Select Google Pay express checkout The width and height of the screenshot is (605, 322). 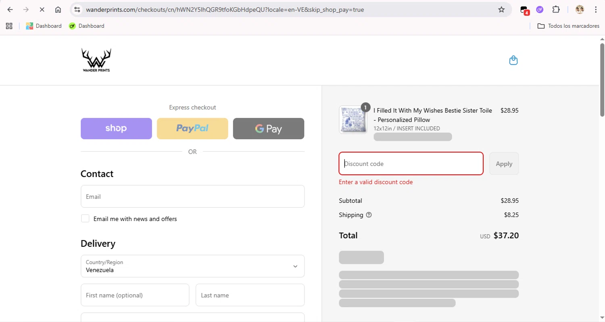(269, 128)
